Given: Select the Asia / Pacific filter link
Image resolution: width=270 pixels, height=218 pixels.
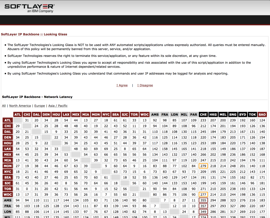Looking at the screenshot, I should 58,106.
